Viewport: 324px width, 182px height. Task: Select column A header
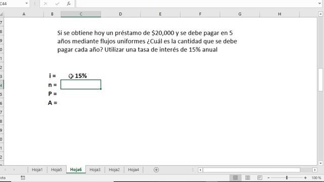[x=24, y=14]
